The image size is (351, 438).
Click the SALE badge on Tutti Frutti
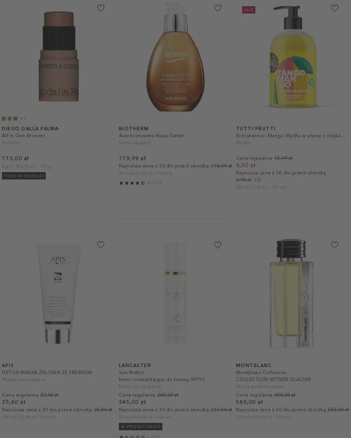pyautogui.click(x=249, y=10)
